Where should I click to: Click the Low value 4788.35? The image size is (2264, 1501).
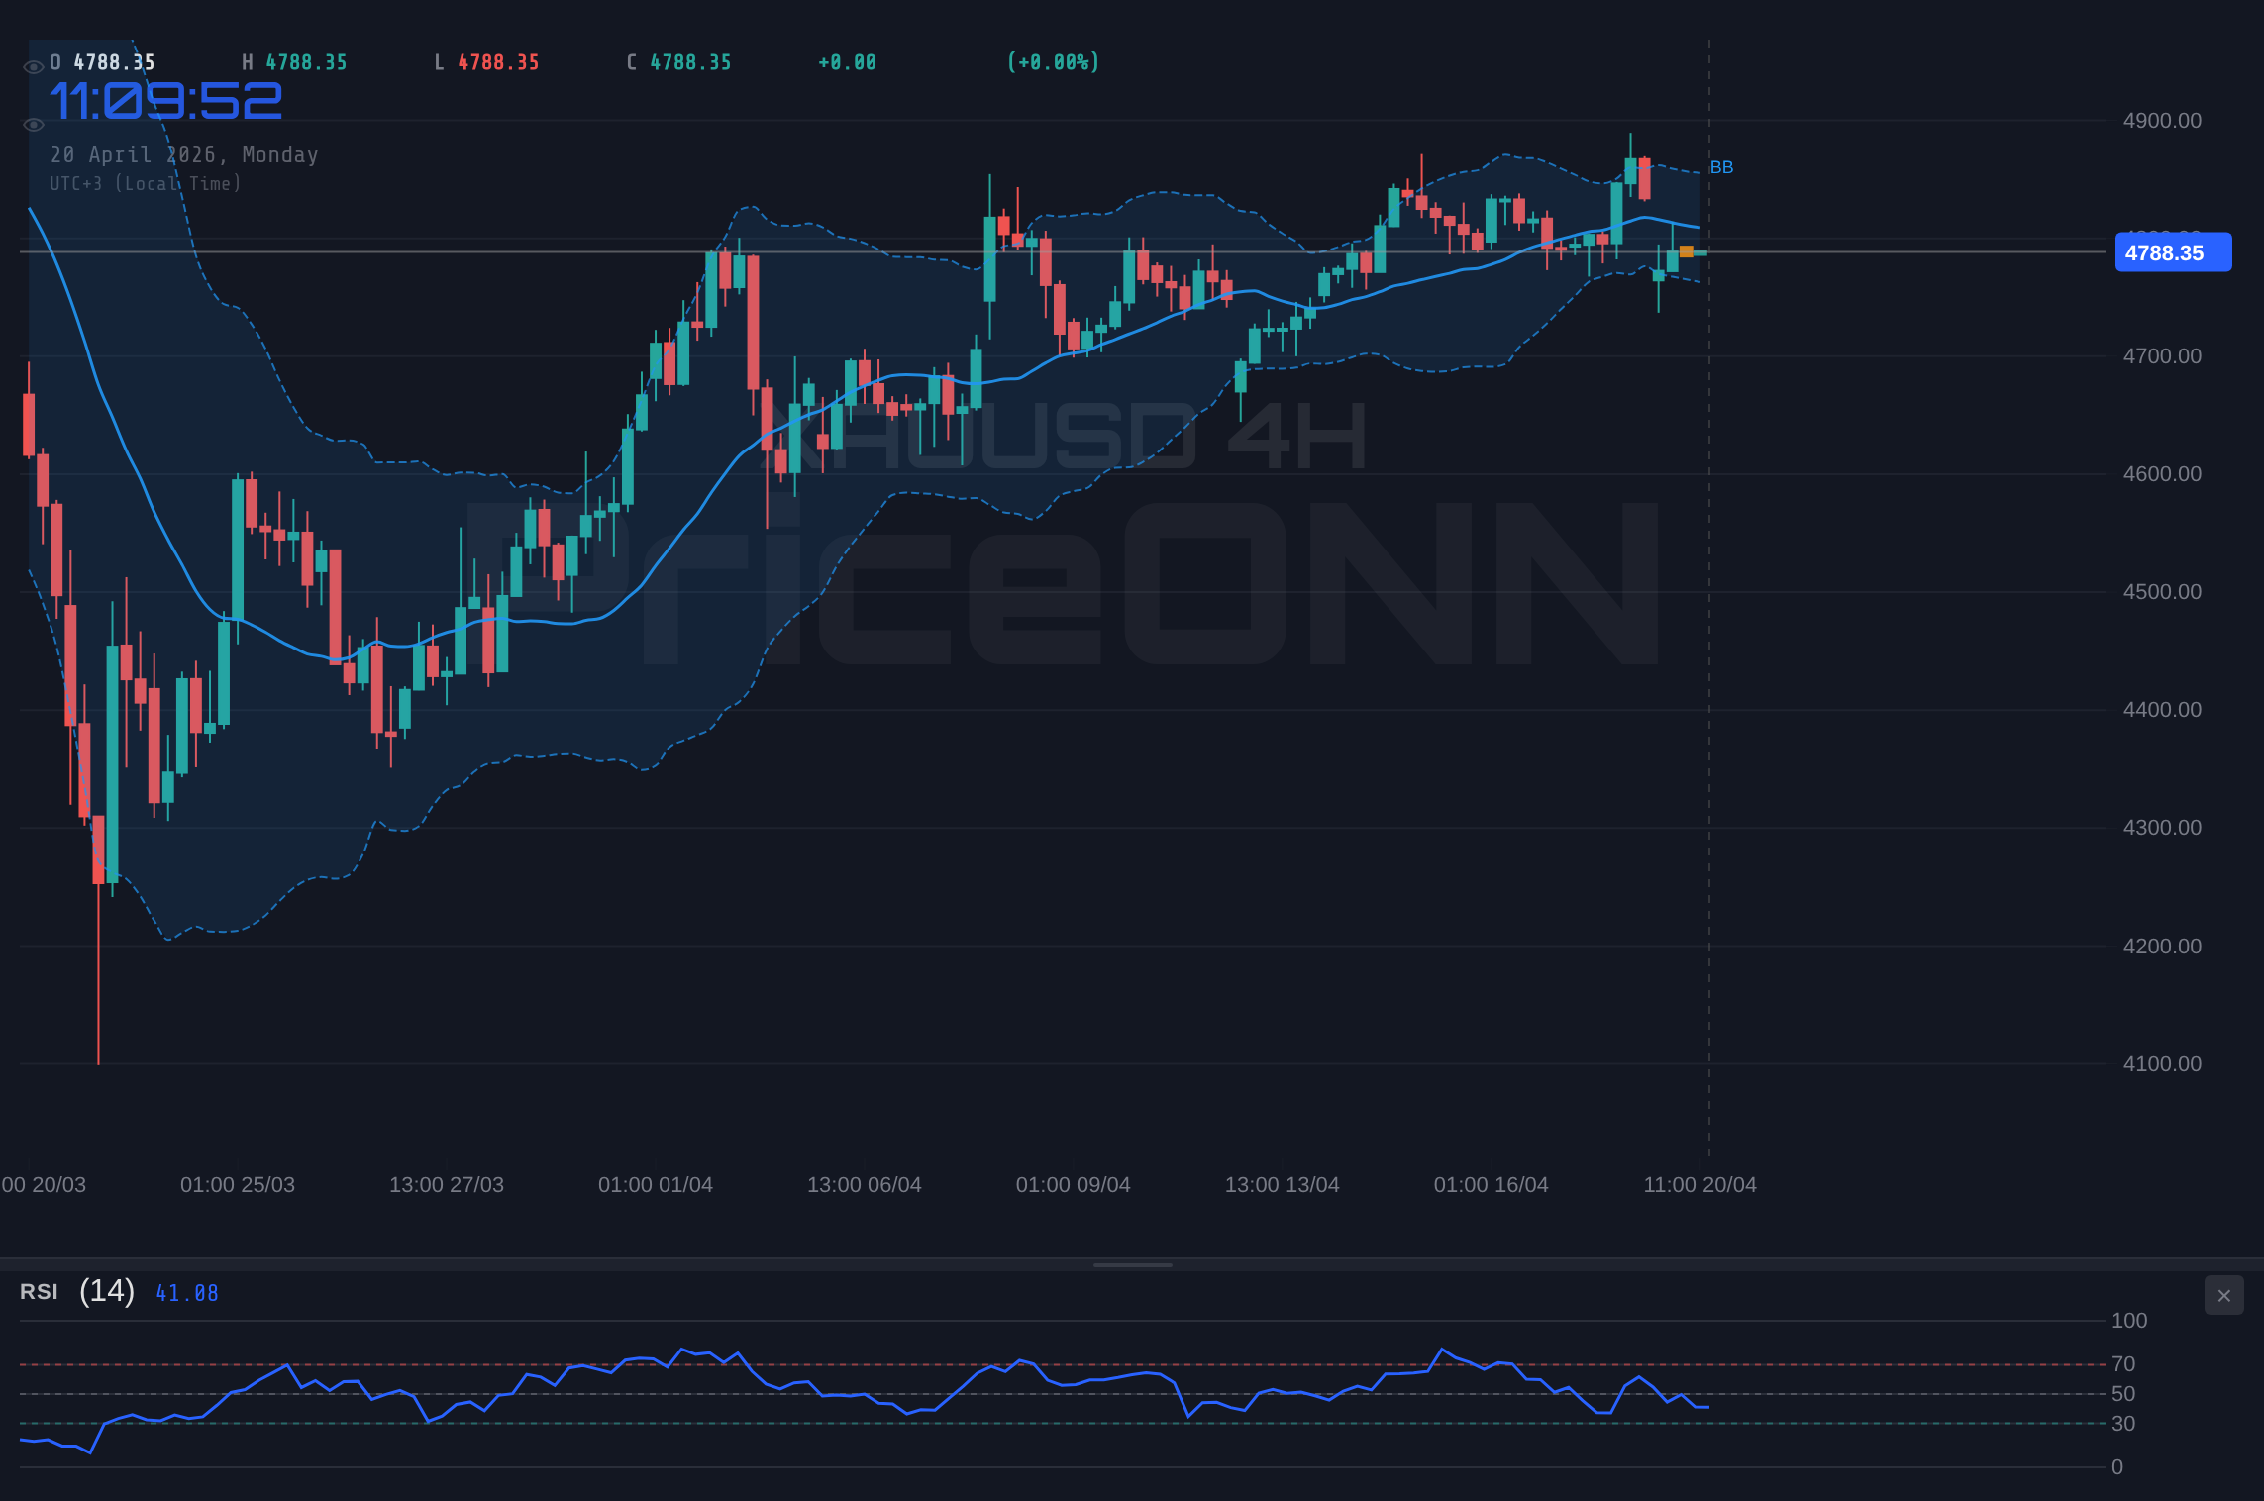click(498, 62)
